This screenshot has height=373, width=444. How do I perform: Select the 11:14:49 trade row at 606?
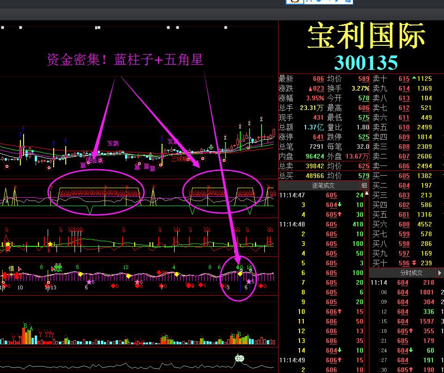click(x=321, y=360)
